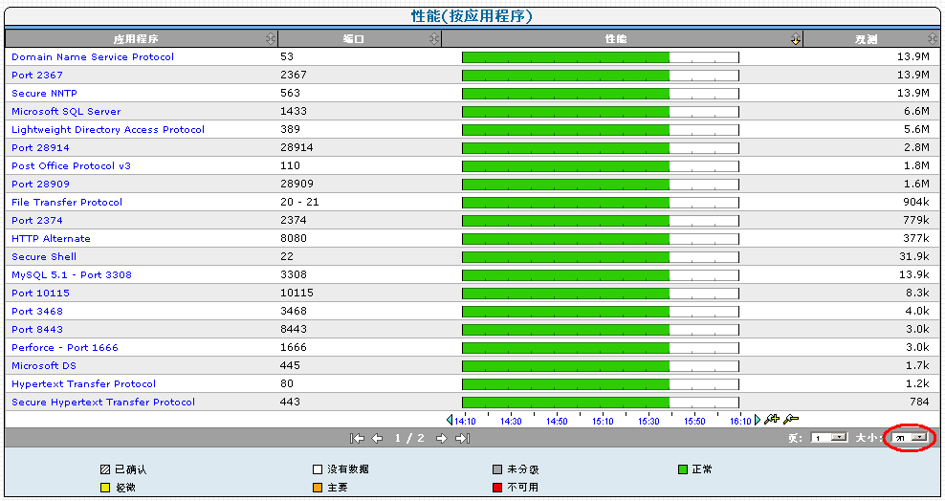This screenshot has height=501, width=945.
Task: Click the 15:50 timeline label
Action: (x=694, y=422)
